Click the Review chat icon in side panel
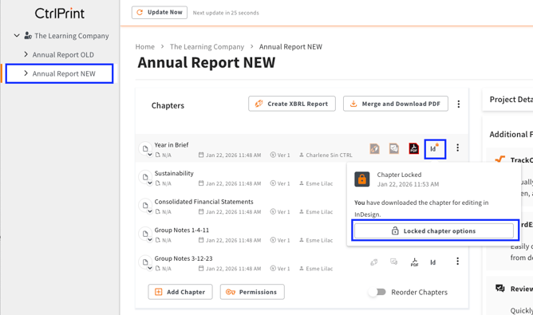 (499, 289)
